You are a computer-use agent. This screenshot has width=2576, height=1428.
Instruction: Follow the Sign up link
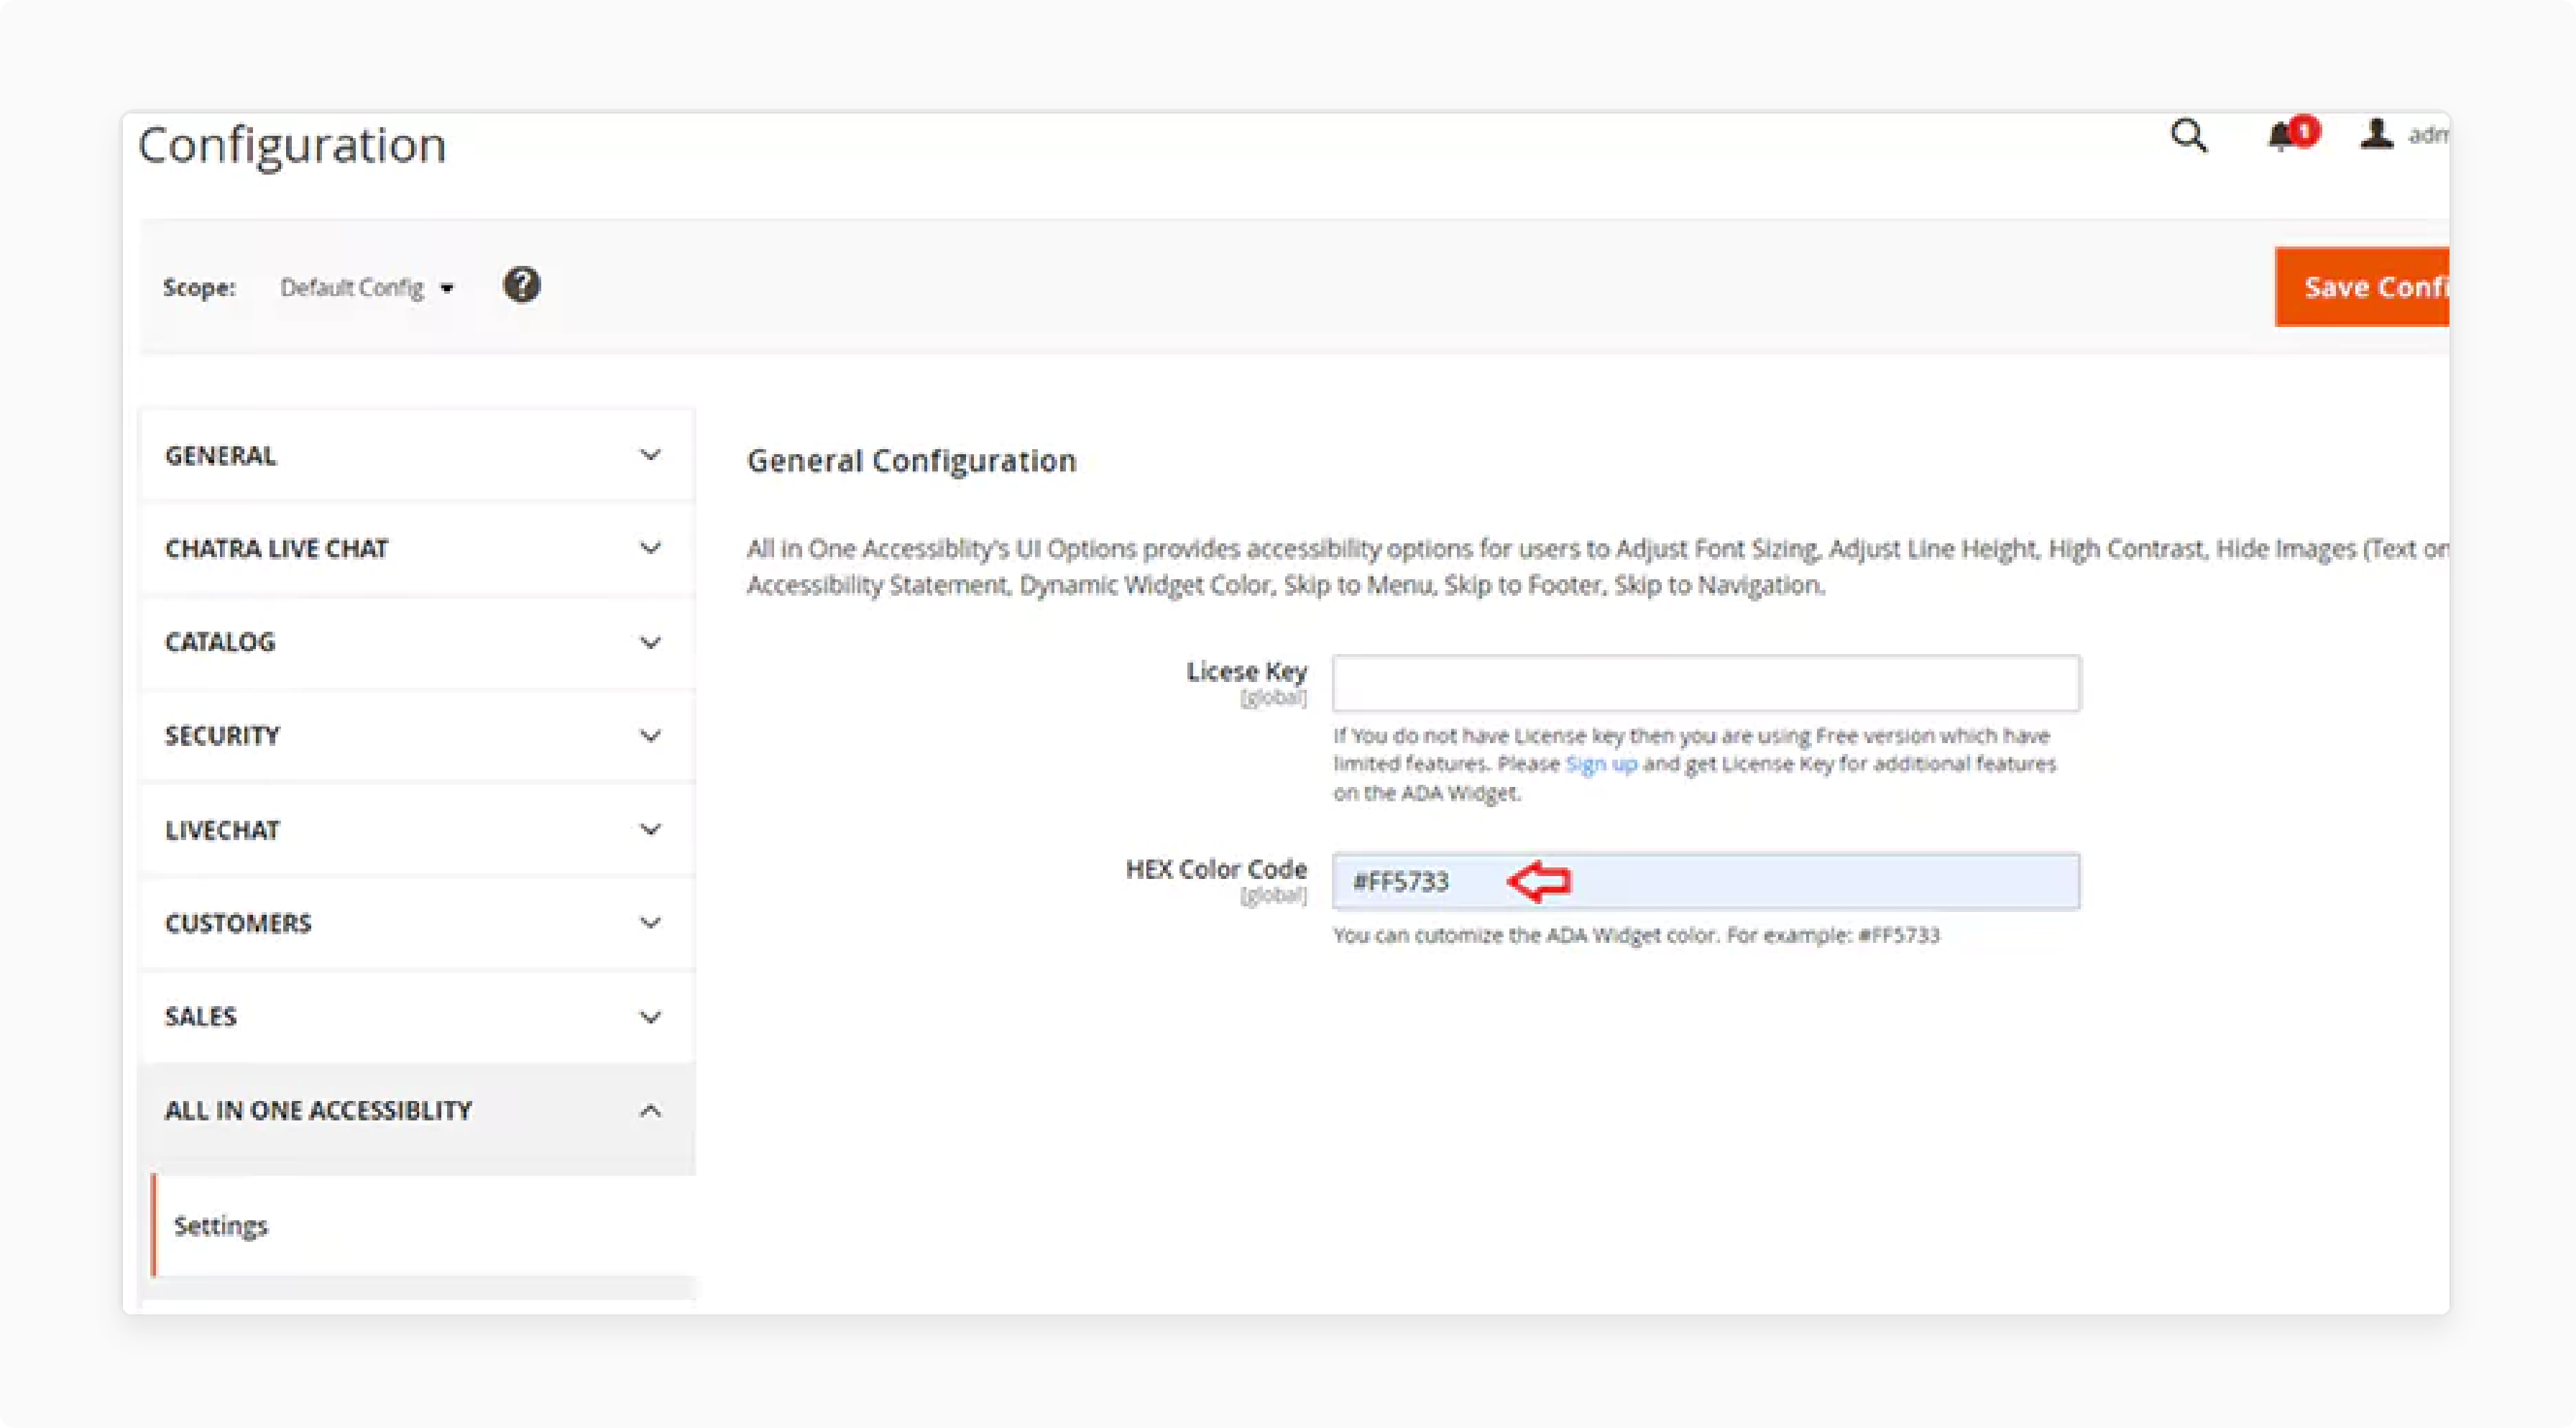click(1601, 764)
